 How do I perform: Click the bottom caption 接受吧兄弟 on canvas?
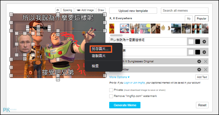(58, 72)
